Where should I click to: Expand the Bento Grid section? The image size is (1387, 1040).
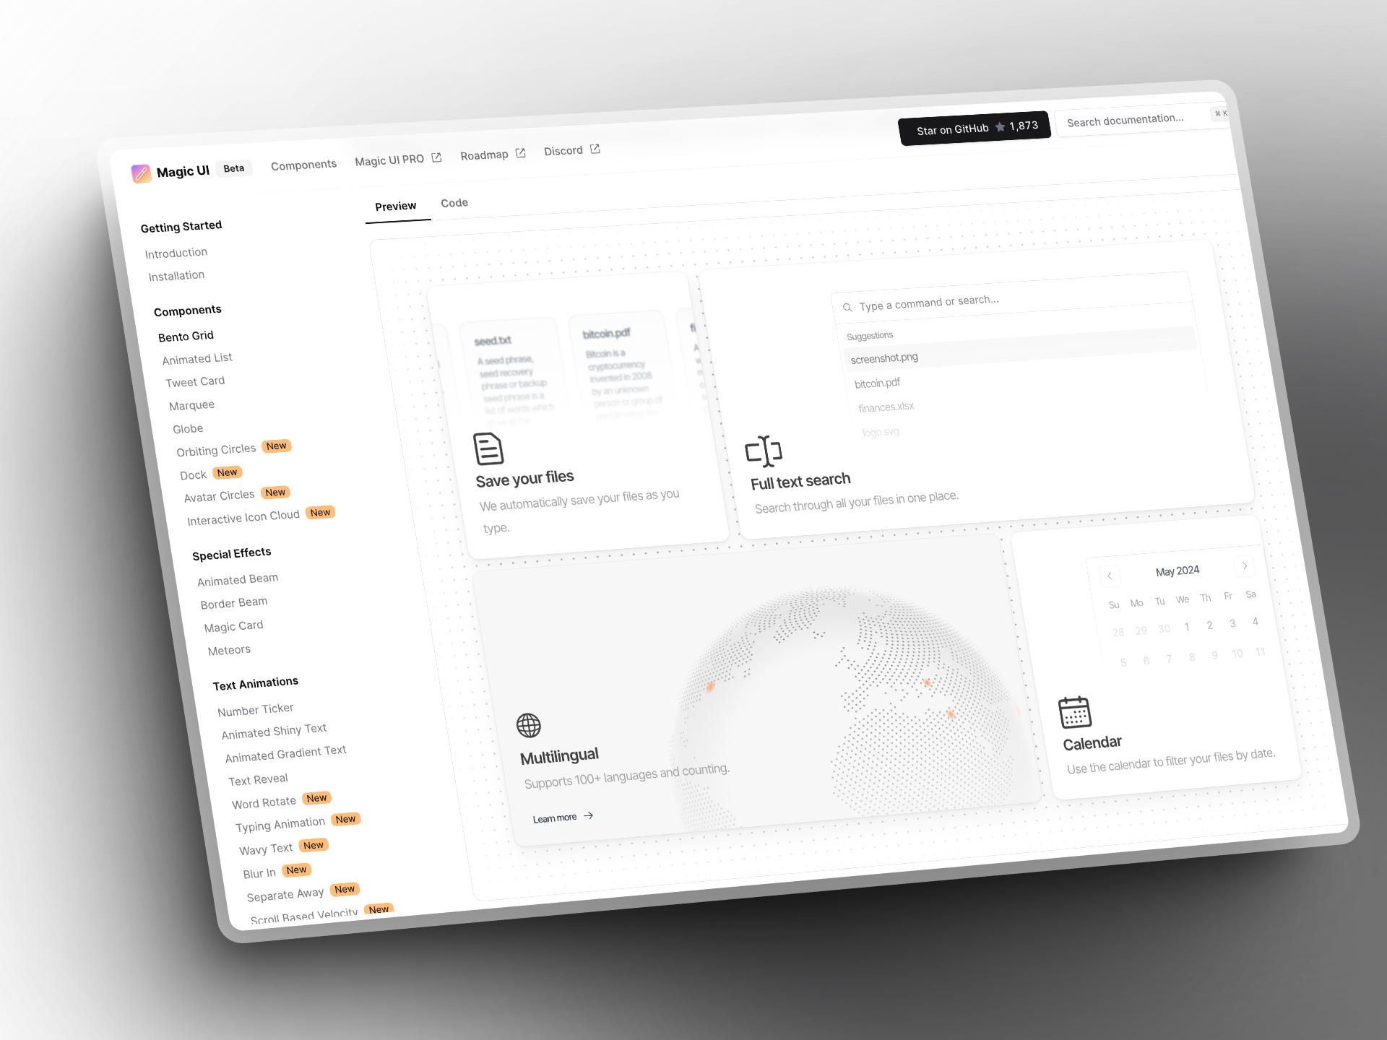pyautogui.click(x=186, y=335)
